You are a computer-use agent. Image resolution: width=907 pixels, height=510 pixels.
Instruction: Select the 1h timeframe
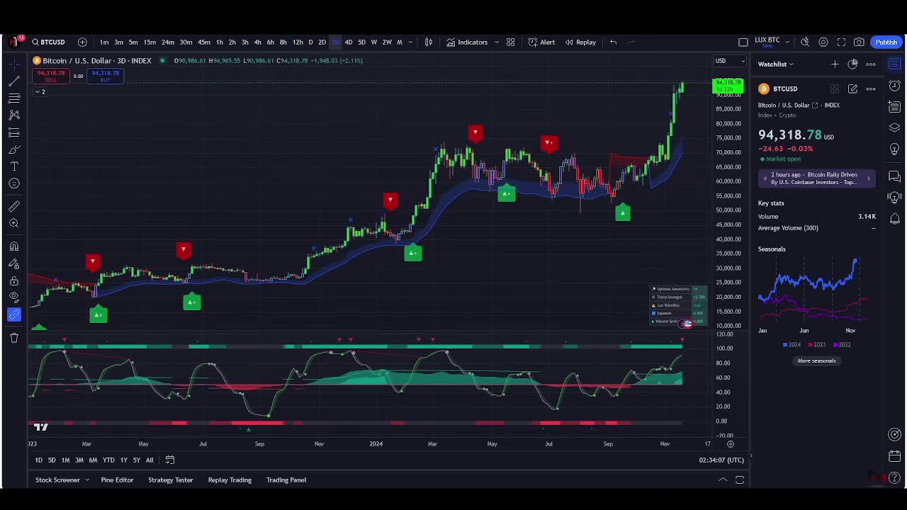[x=219, y=42]
